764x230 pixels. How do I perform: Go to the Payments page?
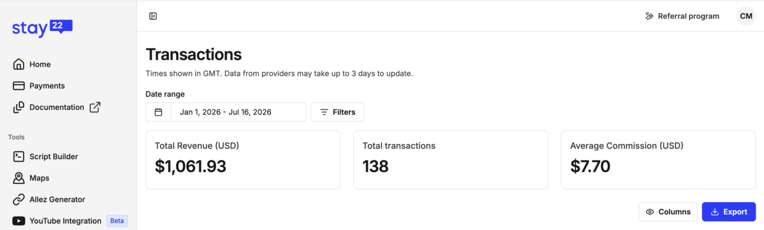tap(47, 86)
